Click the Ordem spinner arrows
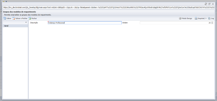This screenshot has height=101, width=217. tap(212, 23)
